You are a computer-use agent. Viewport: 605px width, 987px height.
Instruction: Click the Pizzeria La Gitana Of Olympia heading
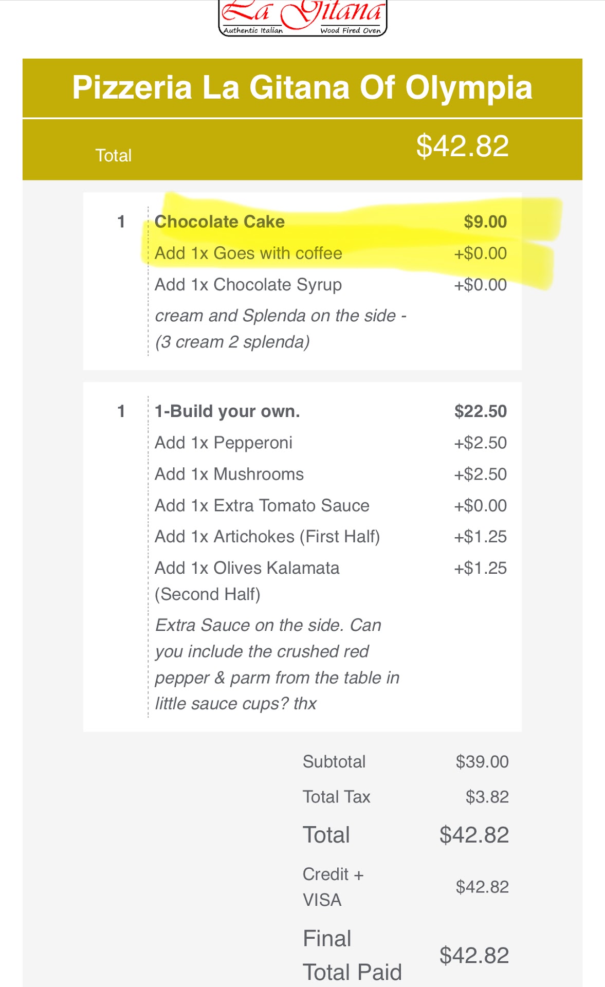click(302, 87)
